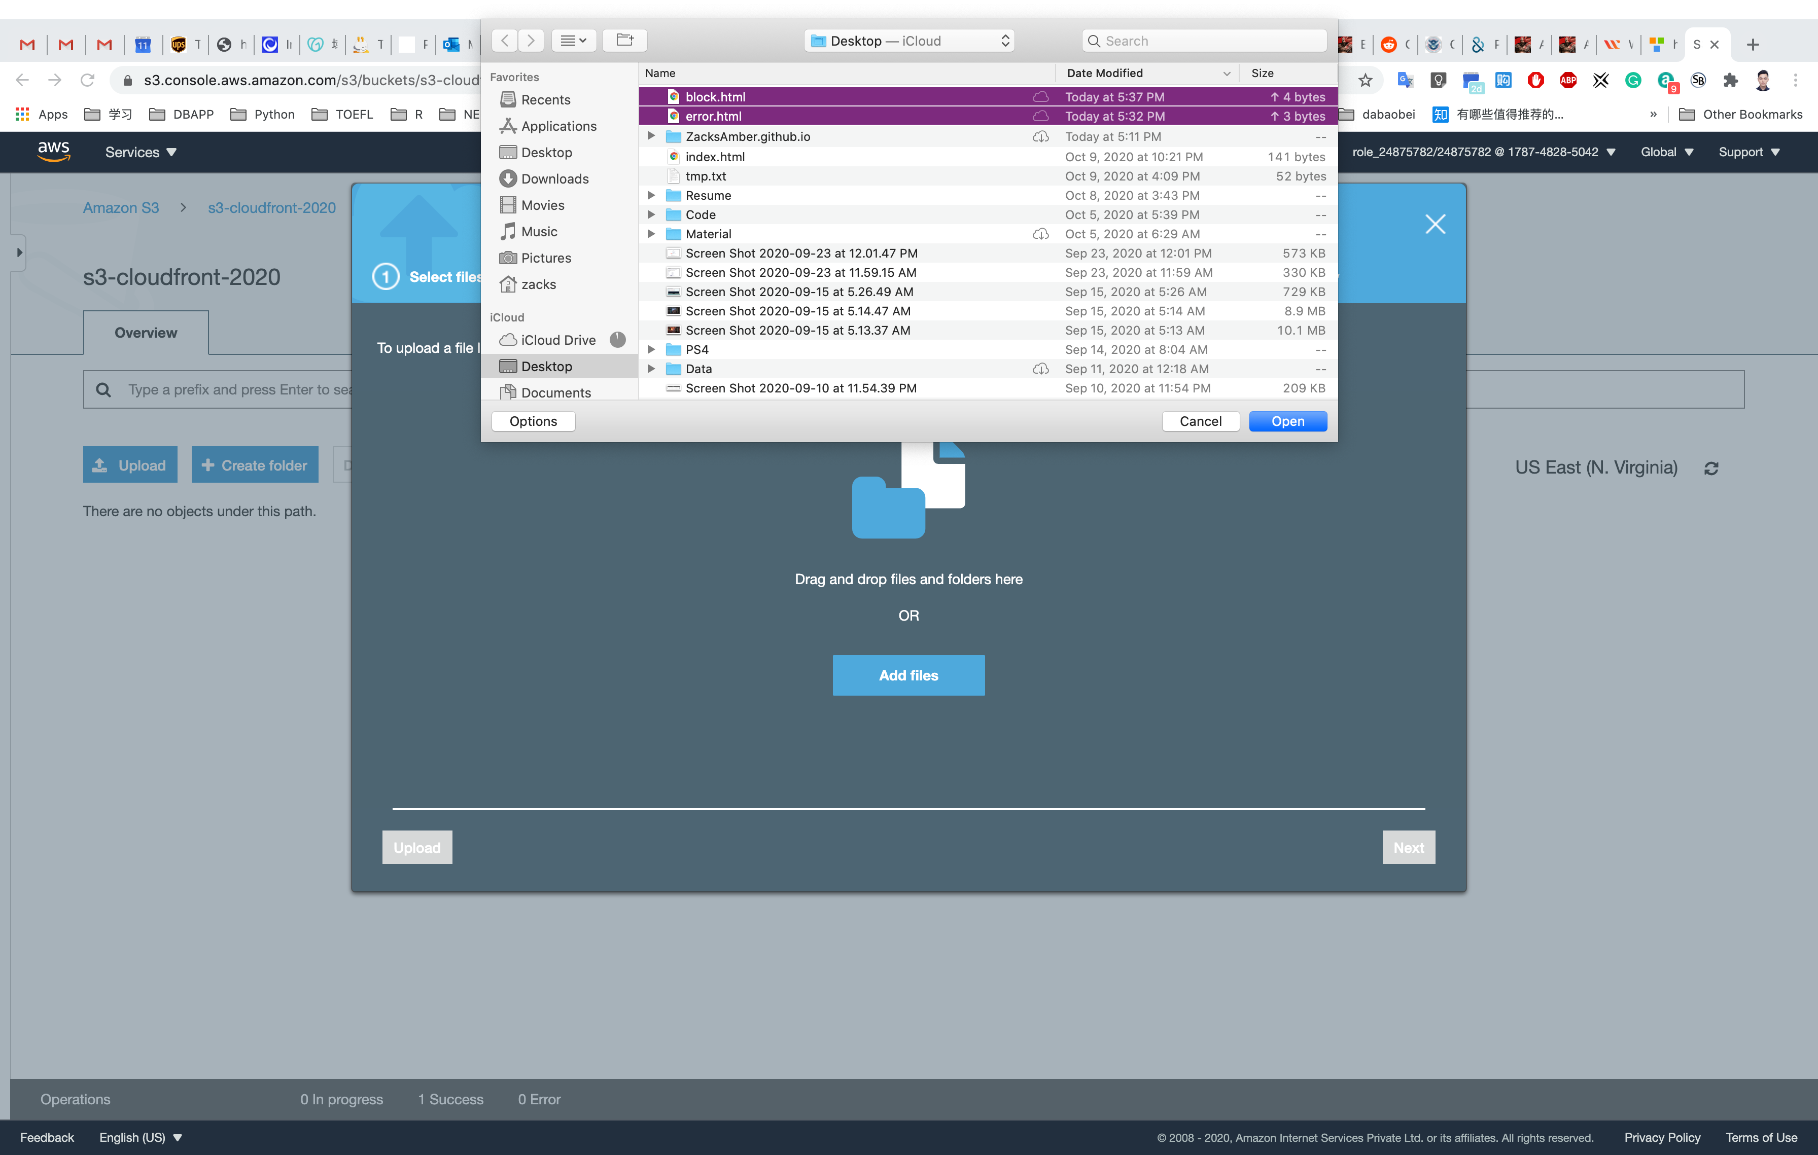Expand the Resume folder disclosure triangle
Viewport: 1818px width, 1155px height.
651,195
